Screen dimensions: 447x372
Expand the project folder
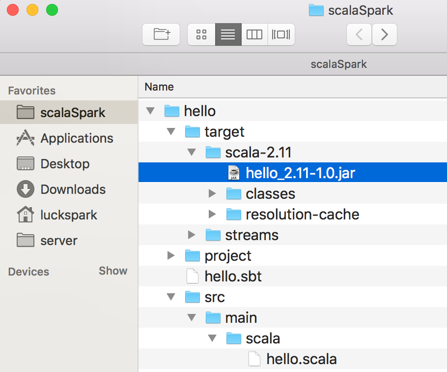[171, 255]
